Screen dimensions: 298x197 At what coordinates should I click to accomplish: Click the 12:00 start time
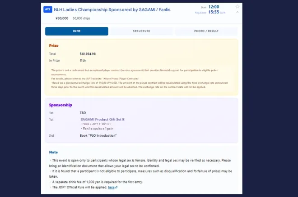(x=214, y=7)
